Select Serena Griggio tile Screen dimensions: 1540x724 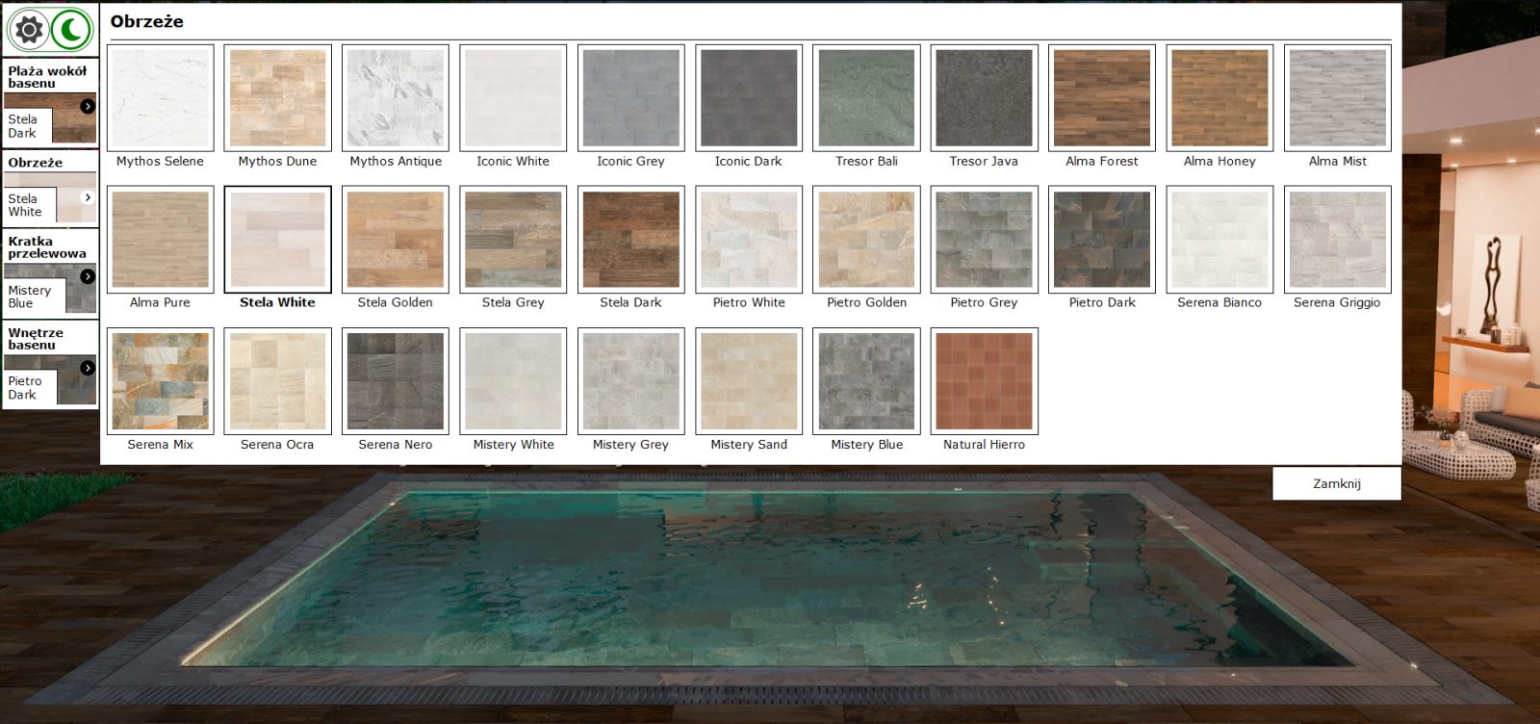pos(1337,240)
